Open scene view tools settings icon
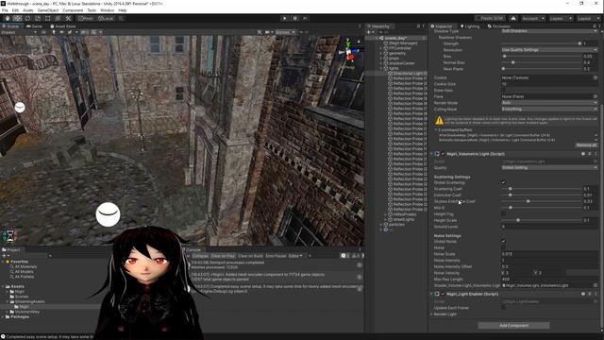 [x=259, y=32]
